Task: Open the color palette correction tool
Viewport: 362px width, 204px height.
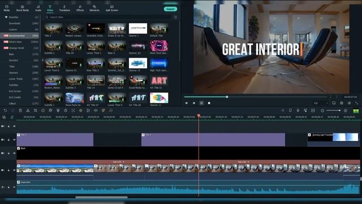Action: (x=50, y=111)
